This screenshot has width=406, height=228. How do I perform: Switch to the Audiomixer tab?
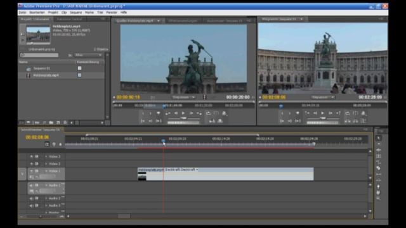tap(224, 21)
